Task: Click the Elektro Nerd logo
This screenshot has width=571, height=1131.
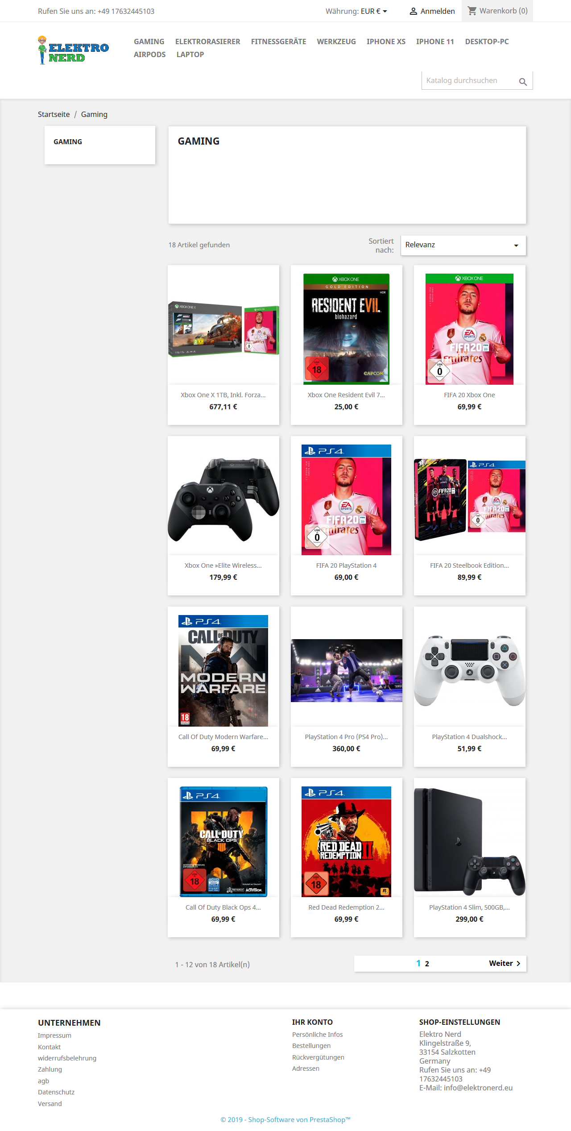Action: click(x=74, y=50)
